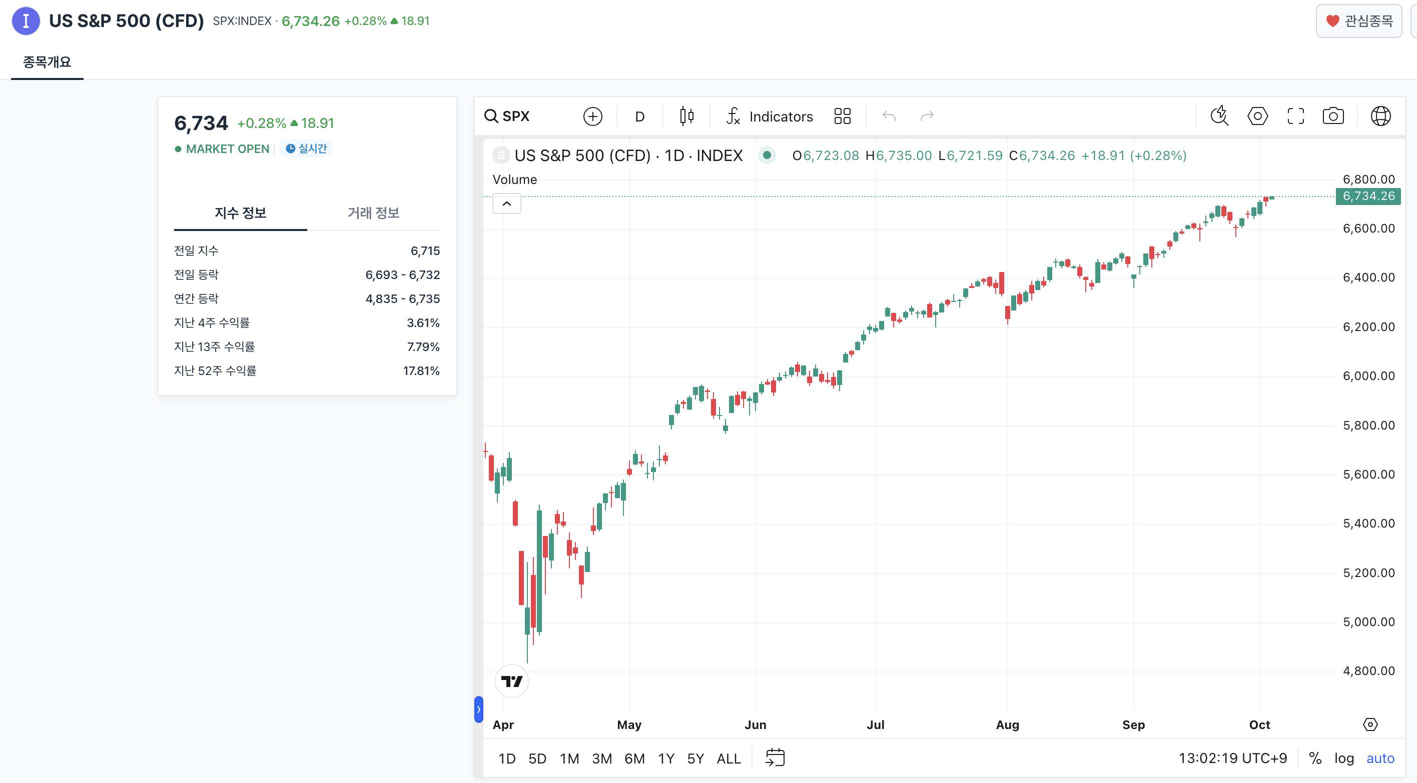
Task: Click the large 6,734 price in info card
Action: (201, 123)
